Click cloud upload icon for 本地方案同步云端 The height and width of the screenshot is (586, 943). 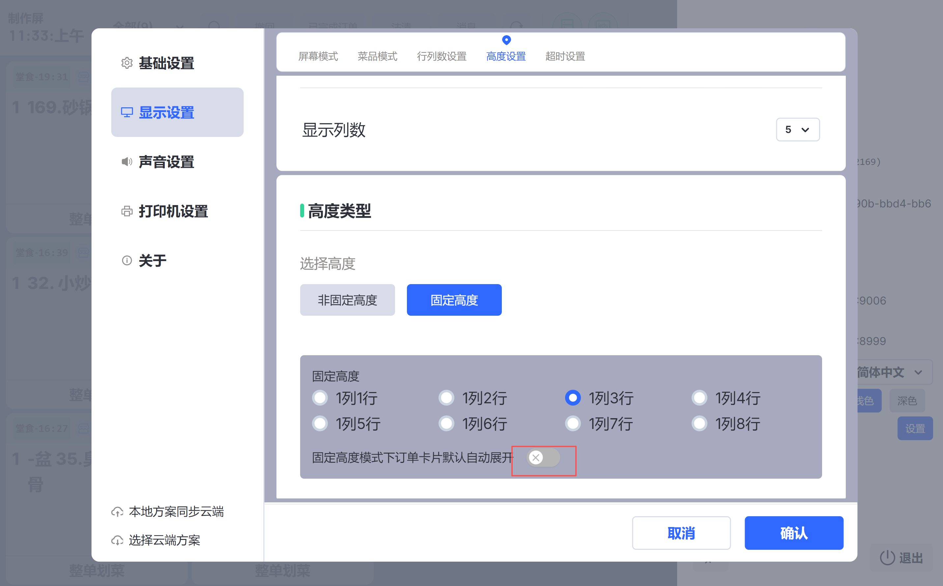tap(117, 512)
